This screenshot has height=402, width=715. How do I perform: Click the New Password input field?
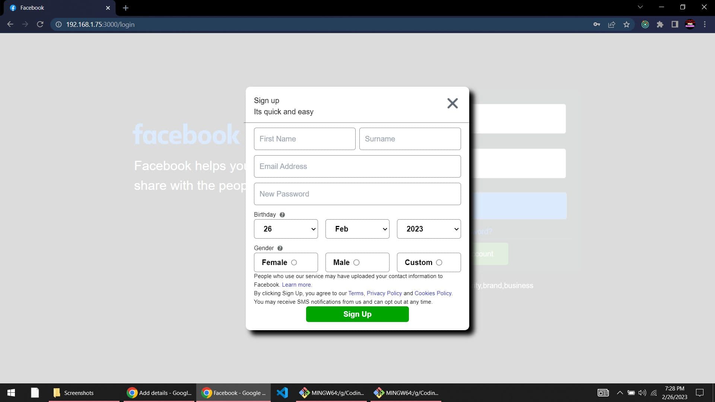(357, 194)
